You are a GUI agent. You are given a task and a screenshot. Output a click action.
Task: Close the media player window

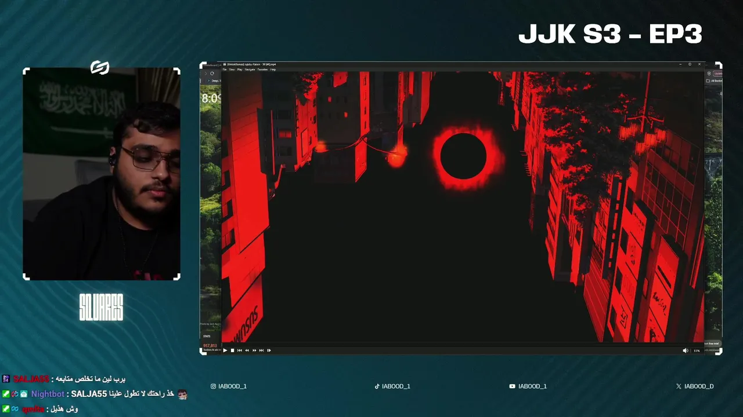point(699,64)
